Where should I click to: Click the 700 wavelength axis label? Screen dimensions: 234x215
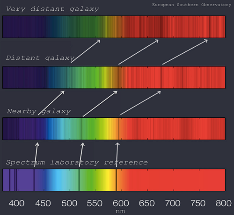click(173, 203)
